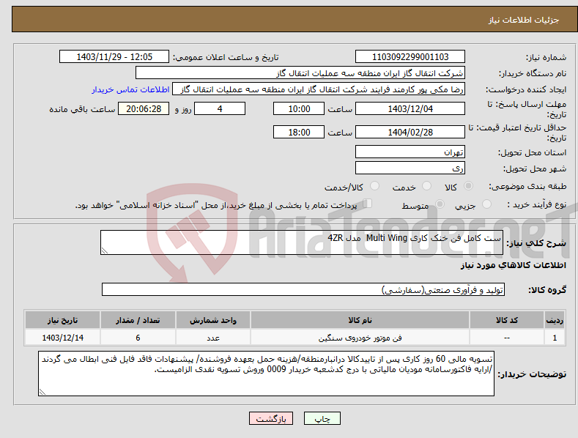This screenshot has width=578, height=438.
Task: Click the need date cell 1403/12/14
Action: (63, 338)
